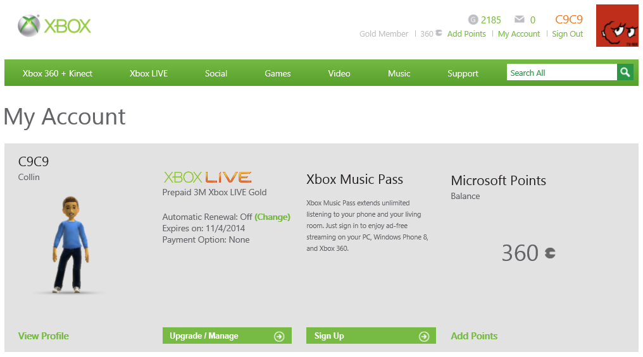The height and width of the screenshot is (357, 643).
Task: Click Add Points link in header
Action: point(466,34)
